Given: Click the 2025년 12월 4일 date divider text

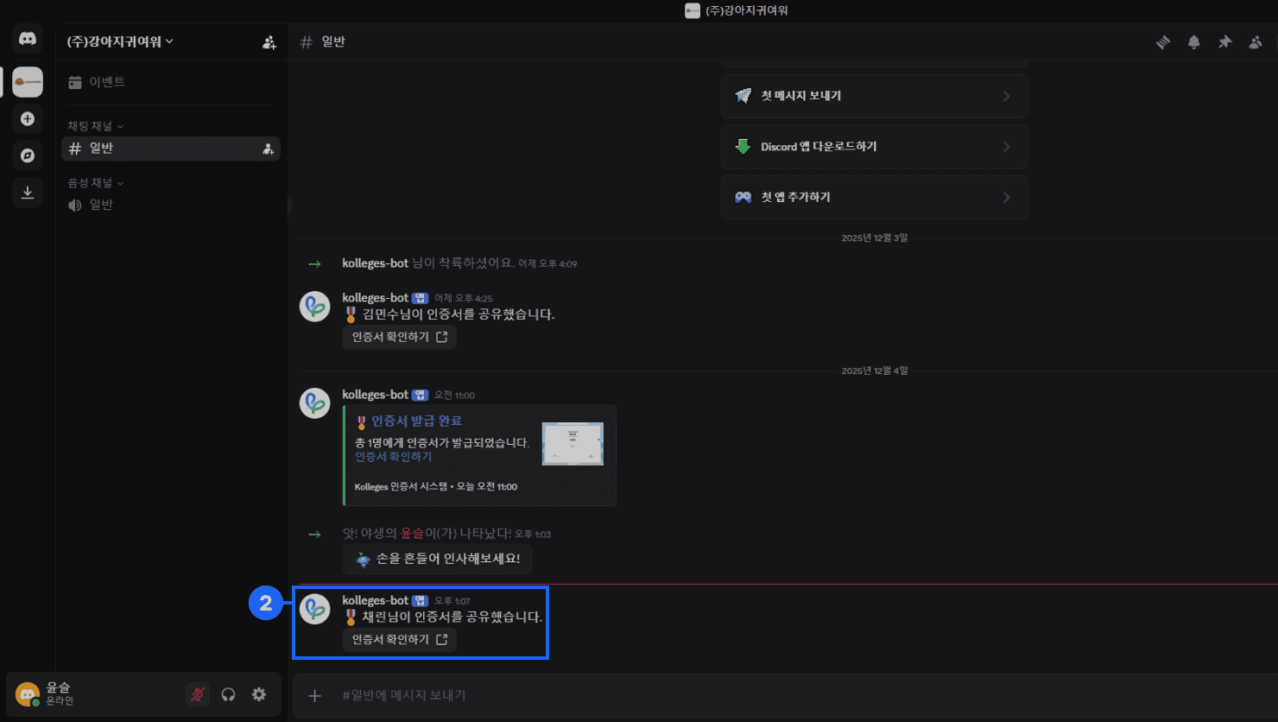Looking at the screenshot, I should click(875, 370).
